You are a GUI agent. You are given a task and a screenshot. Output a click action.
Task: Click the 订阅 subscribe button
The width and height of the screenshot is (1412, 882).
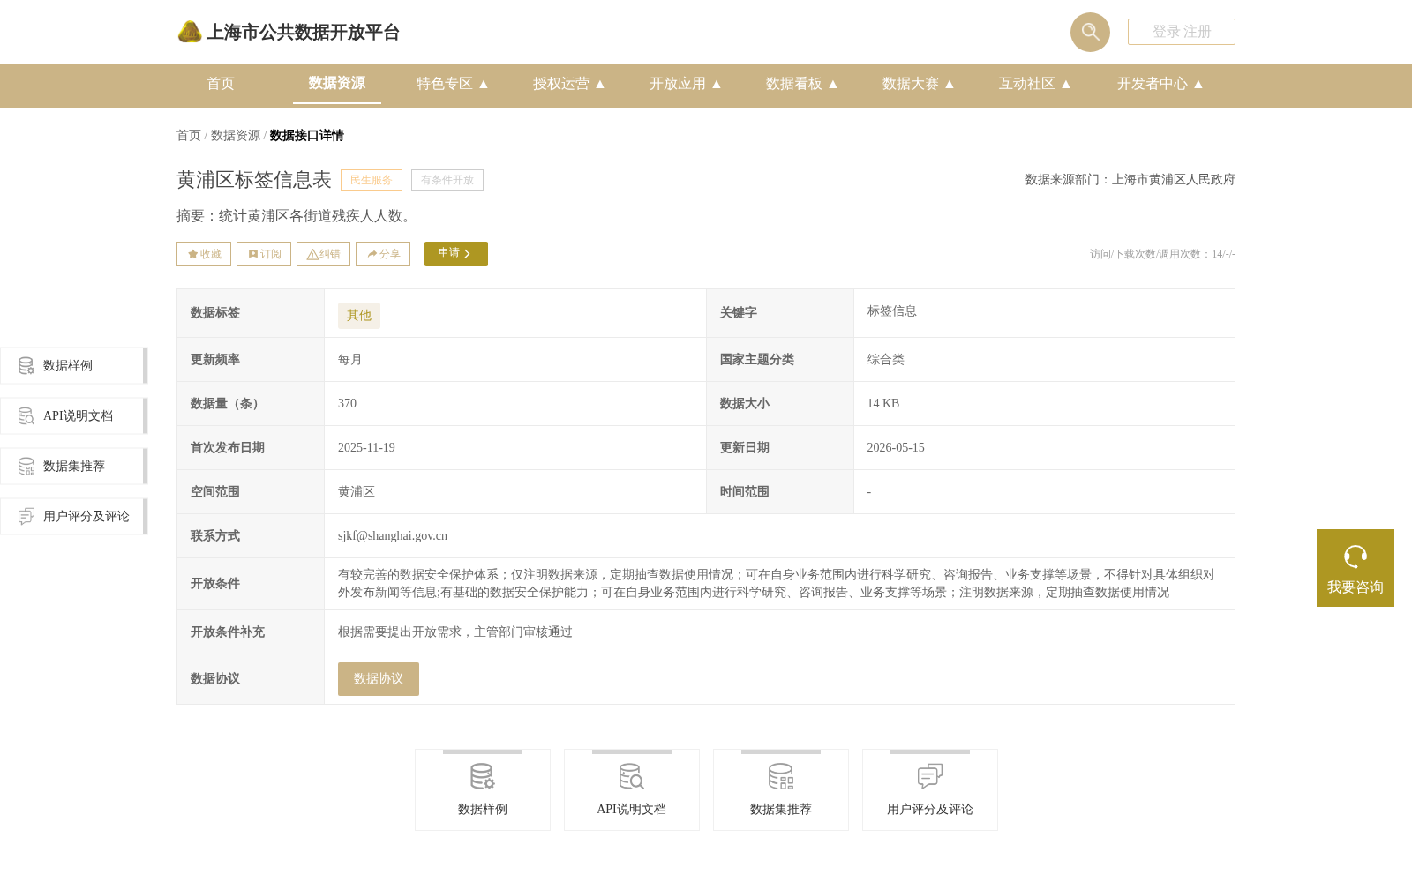tap(264, 254)
